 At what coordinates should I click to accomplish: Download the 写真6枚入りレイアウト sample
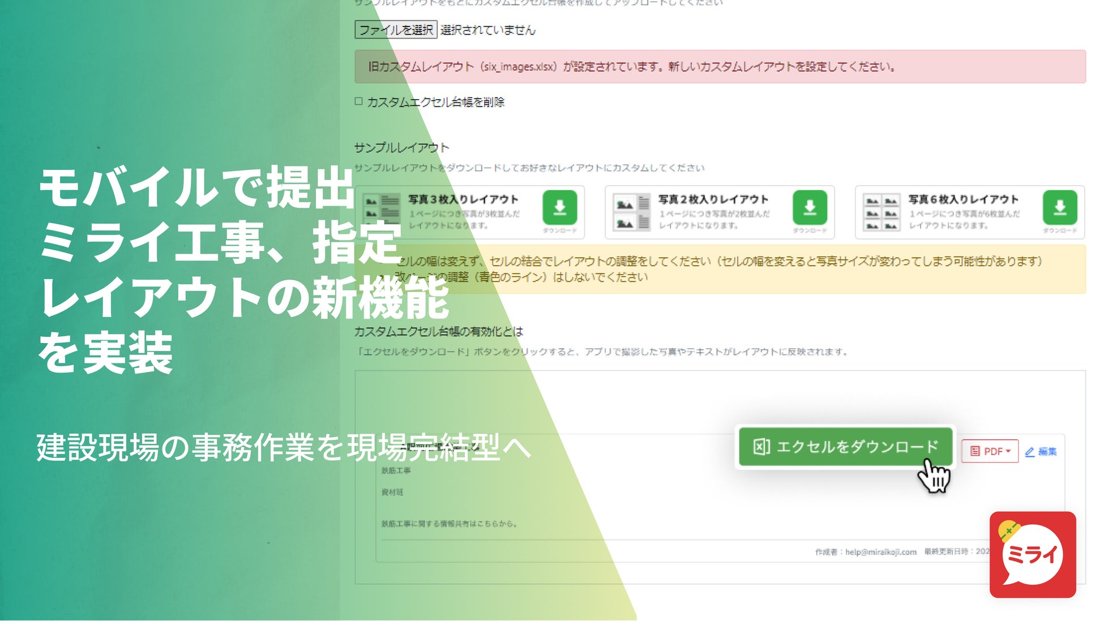pyautogui.click(x=1060, y=208)
